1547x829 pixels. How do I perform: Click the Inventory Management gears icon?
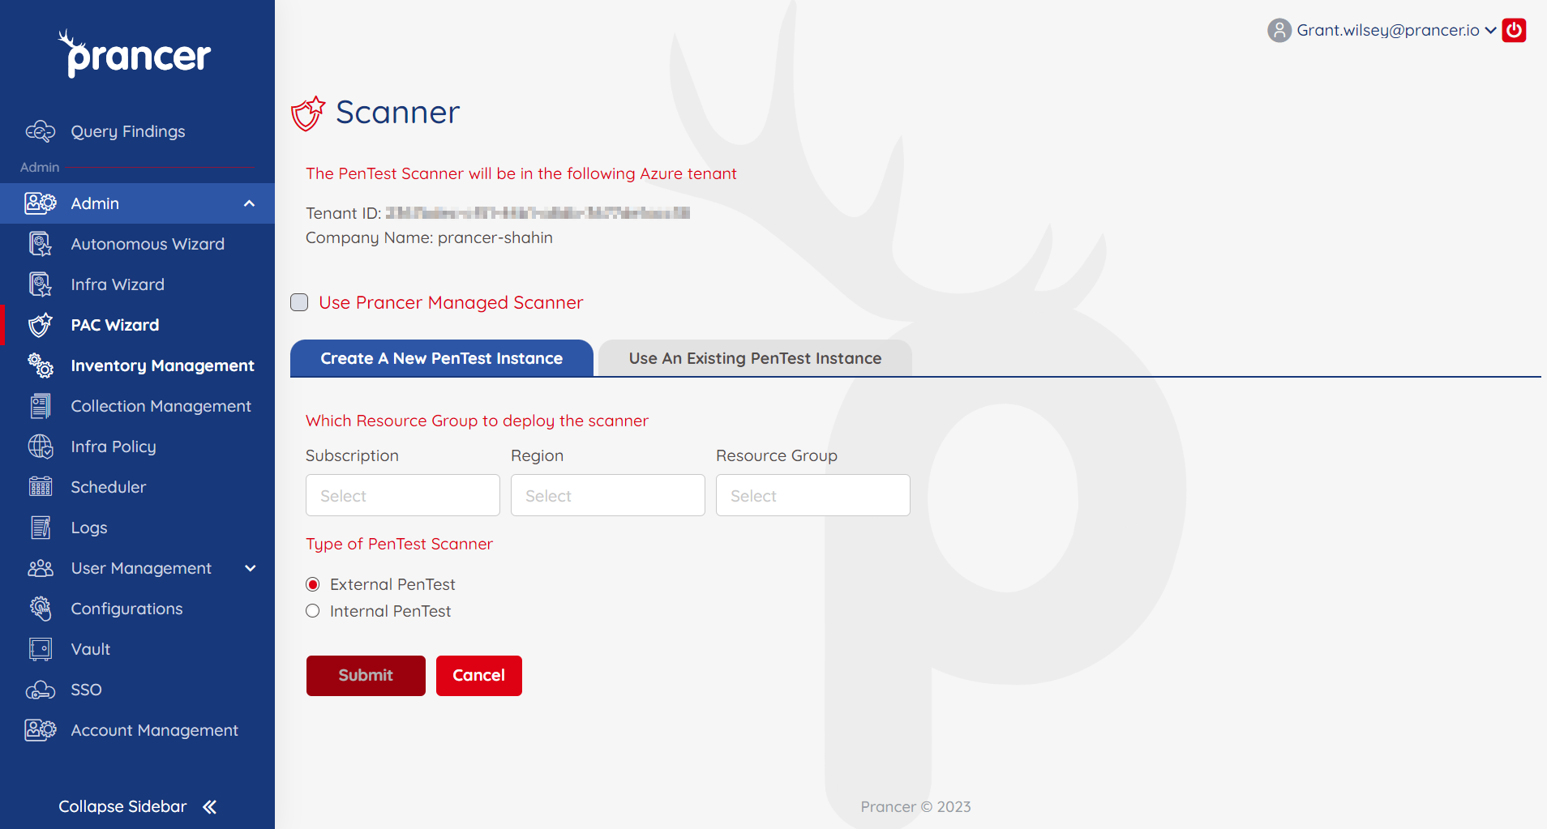41,365
